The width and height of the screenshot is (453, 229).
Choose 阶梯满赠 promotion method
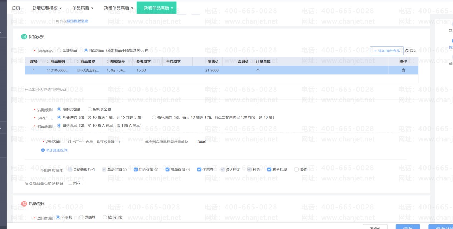click(x=59, y=117)
